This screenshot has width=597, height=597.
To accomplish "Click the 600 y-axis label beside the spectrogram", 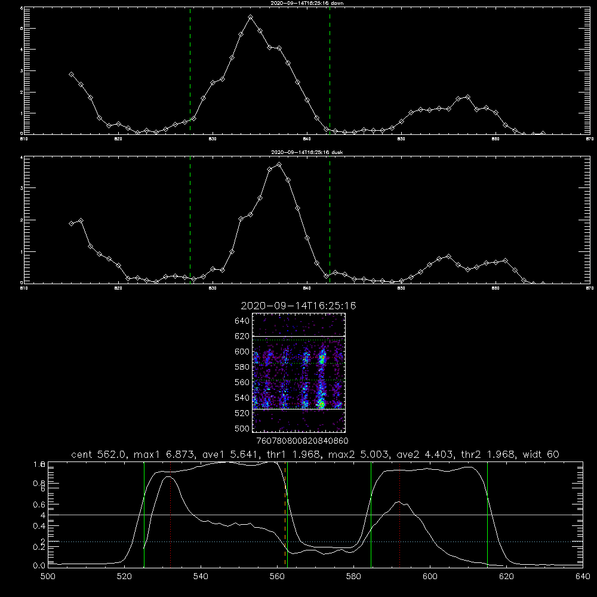I will tap(242, 352).
